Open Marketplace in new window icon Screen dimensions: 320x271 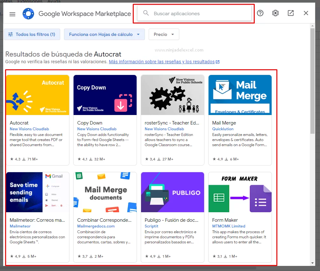point(291,13)
